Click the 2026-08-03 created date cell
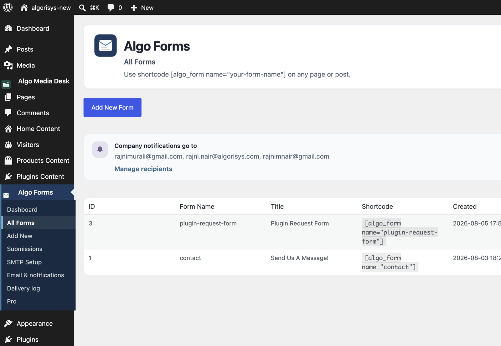This screenshot has width=501, height=346. [477, 258]
